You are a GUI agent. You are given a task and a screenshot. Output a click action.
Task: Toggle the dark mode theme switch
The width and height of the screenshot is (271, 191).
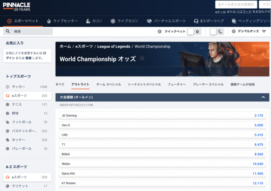(217, 32)
